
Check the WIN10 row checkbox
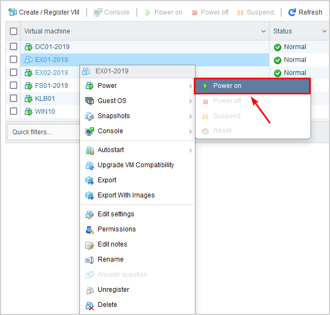point(14,111)
